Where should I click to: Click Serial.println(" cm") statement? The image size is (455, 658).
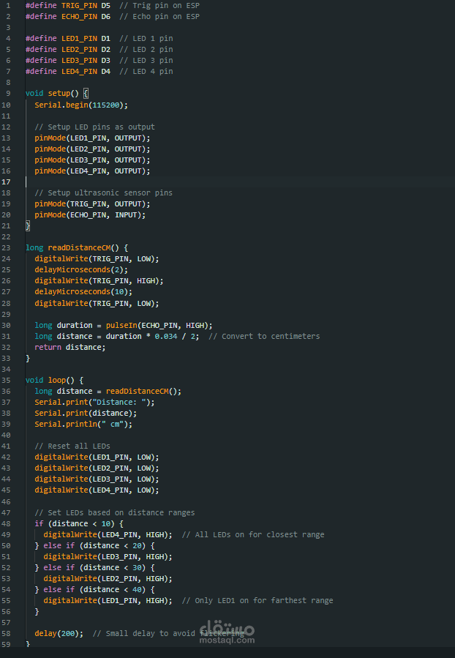(83, 424)
